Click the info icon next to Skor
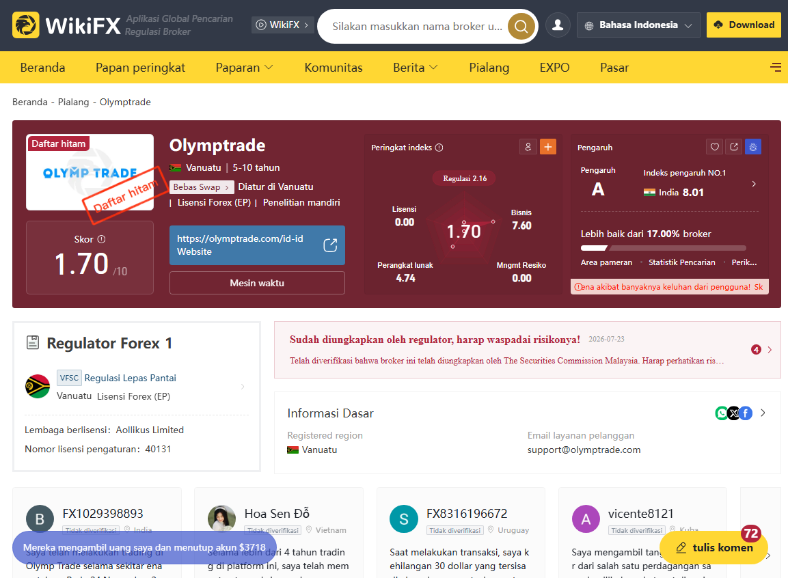788x578 pixels. click(x=102, y=240)
